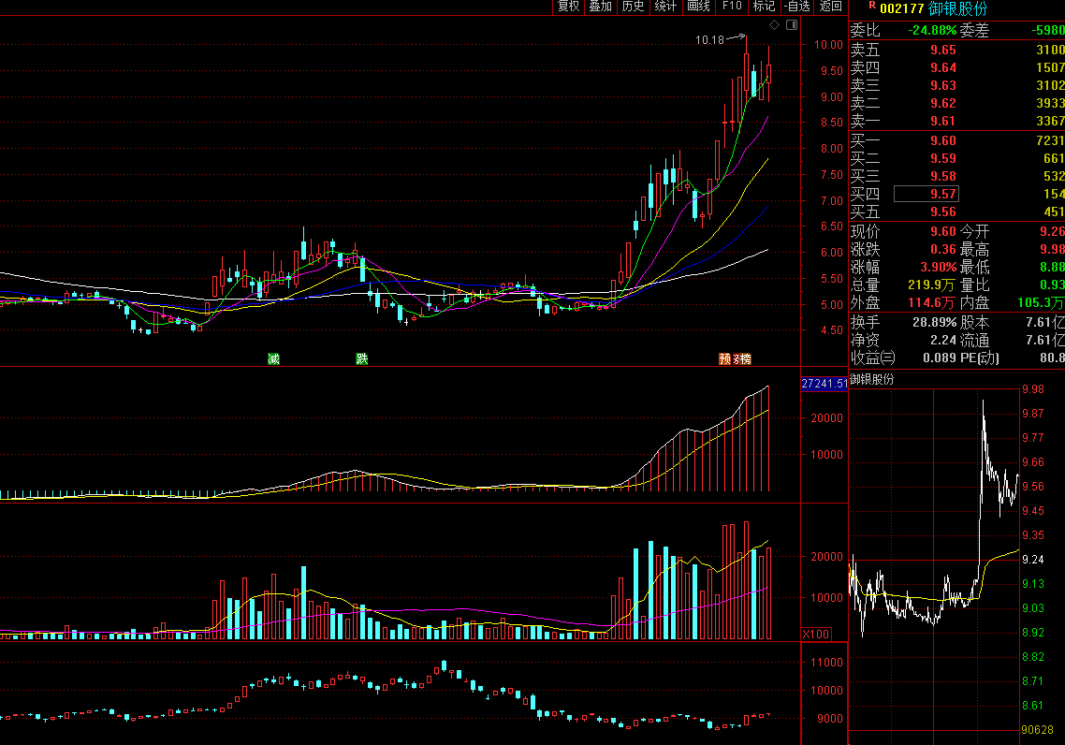
Task: Click the 委比 value -24.88%
Action: [x=932, y=31]
